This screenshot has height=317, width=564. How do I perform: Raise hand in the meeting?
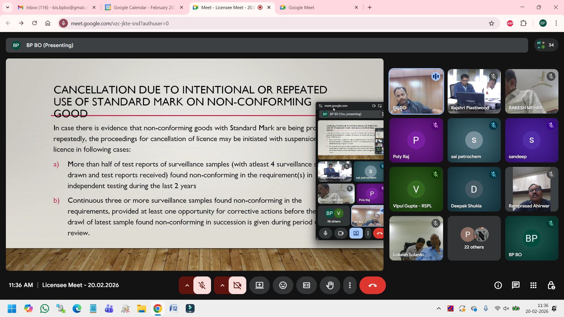coord(330,285)
